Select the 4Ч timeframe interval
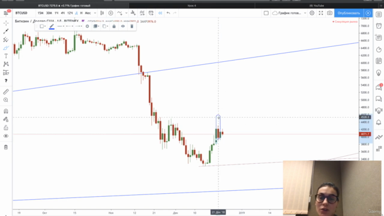384x216 pixels. 62,13
